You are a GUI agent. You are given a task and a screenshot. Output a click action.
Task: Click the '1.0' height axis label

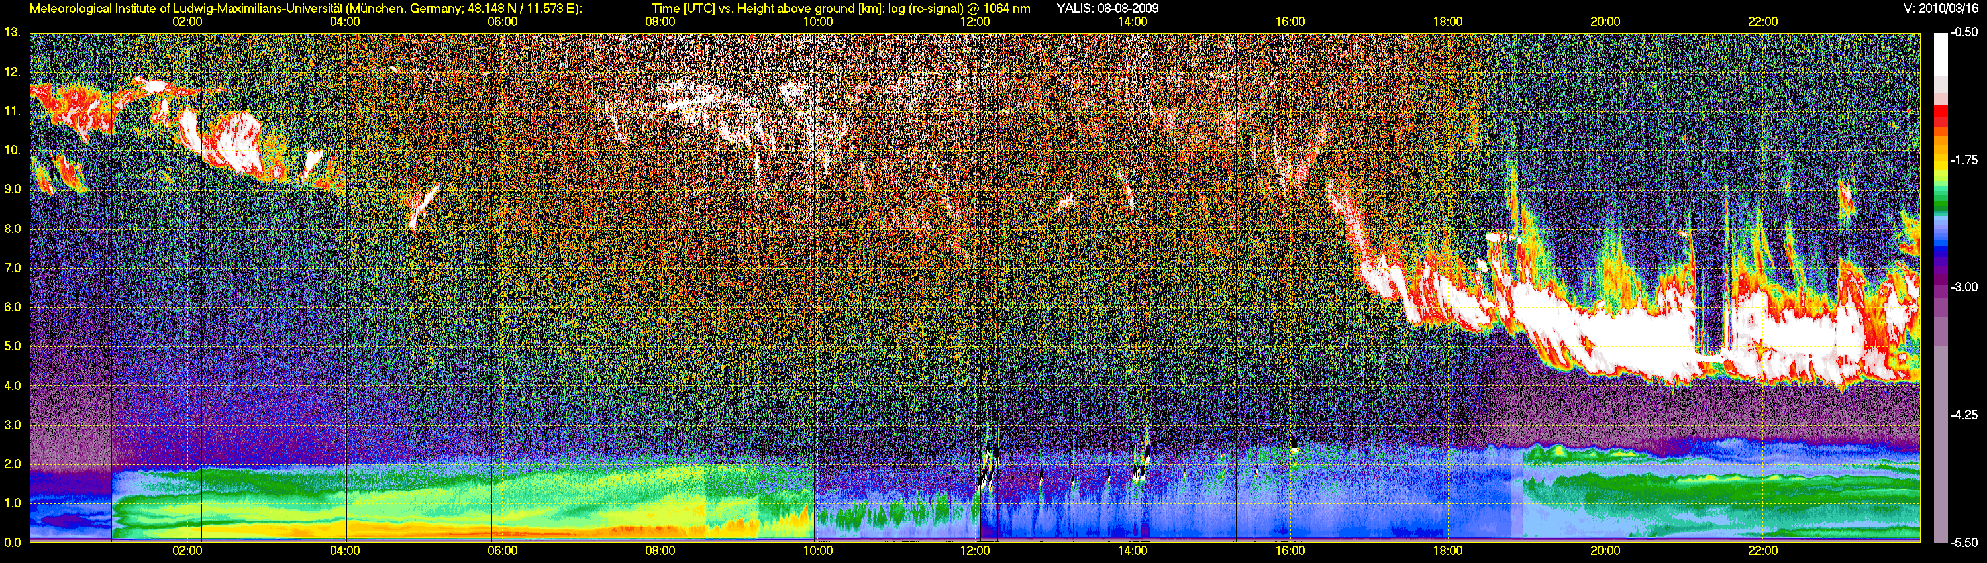point(13,503)
